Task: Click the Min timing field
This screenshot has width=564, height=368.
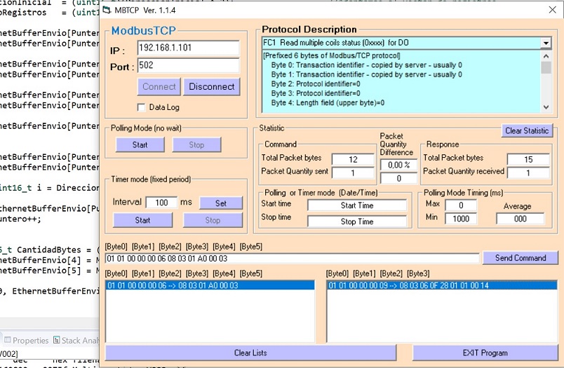Action: tap(461, 219)
